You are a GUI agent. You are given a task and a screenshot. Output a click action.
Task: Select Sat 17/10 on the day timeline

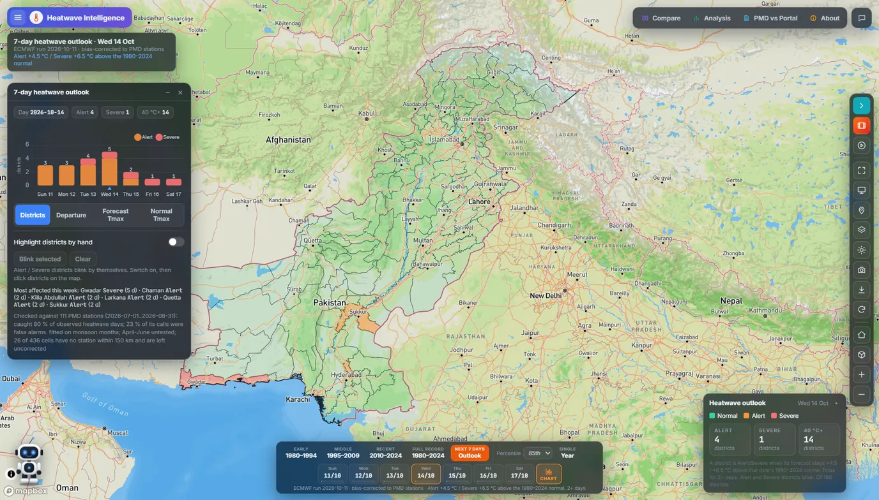519,473
